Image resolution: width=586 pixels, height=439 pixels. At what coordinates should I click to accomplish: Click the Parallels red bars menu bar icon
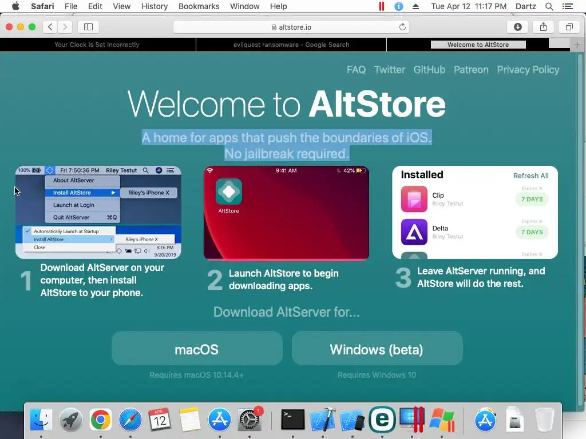click(382, 6)
